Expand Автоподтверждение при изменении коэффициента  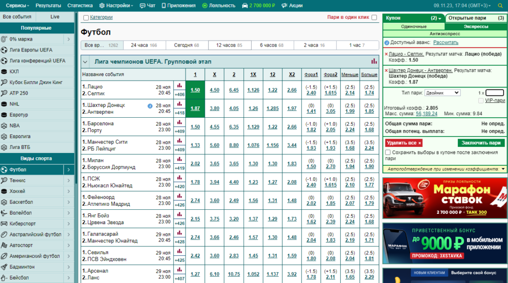pyautogui.click(x=503, y=169)
